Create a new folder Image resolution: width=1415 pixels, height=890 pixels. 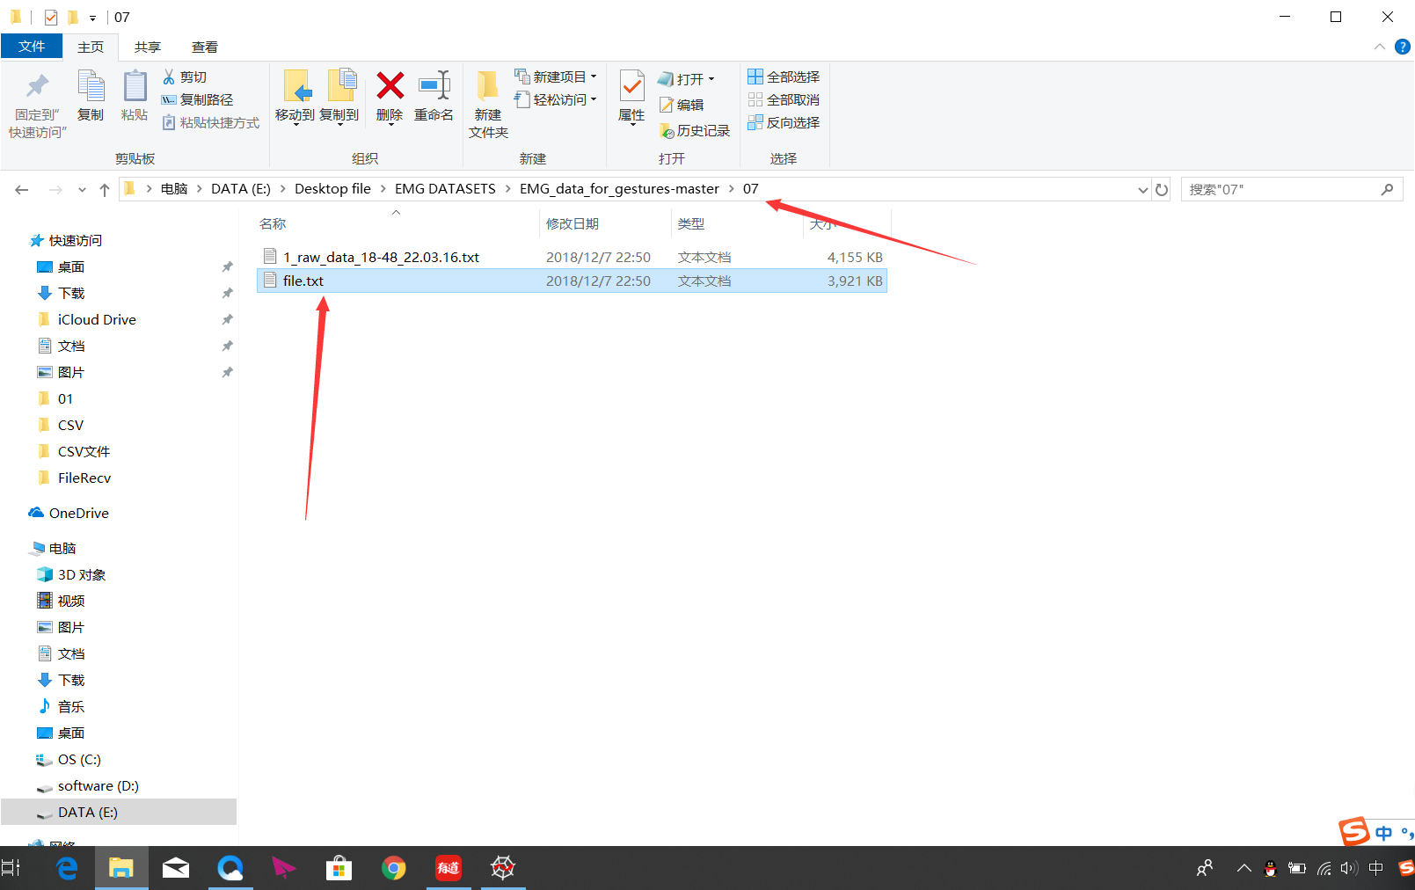pyautogui.click(x=488, y=99)
